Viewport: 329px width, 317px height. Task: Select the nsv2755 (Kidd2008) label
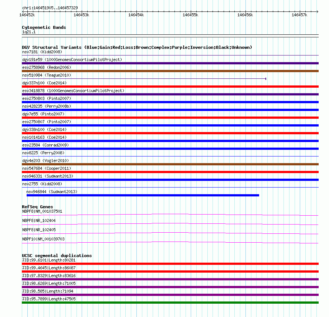point(42,184)
